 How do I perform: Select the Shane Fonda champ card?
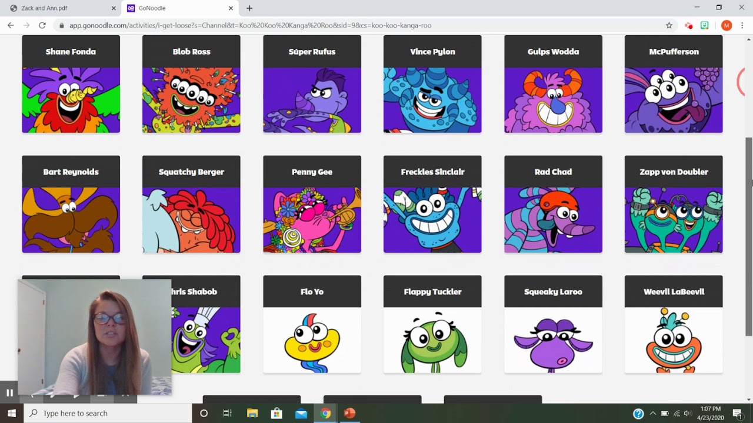tap(71, 84)
